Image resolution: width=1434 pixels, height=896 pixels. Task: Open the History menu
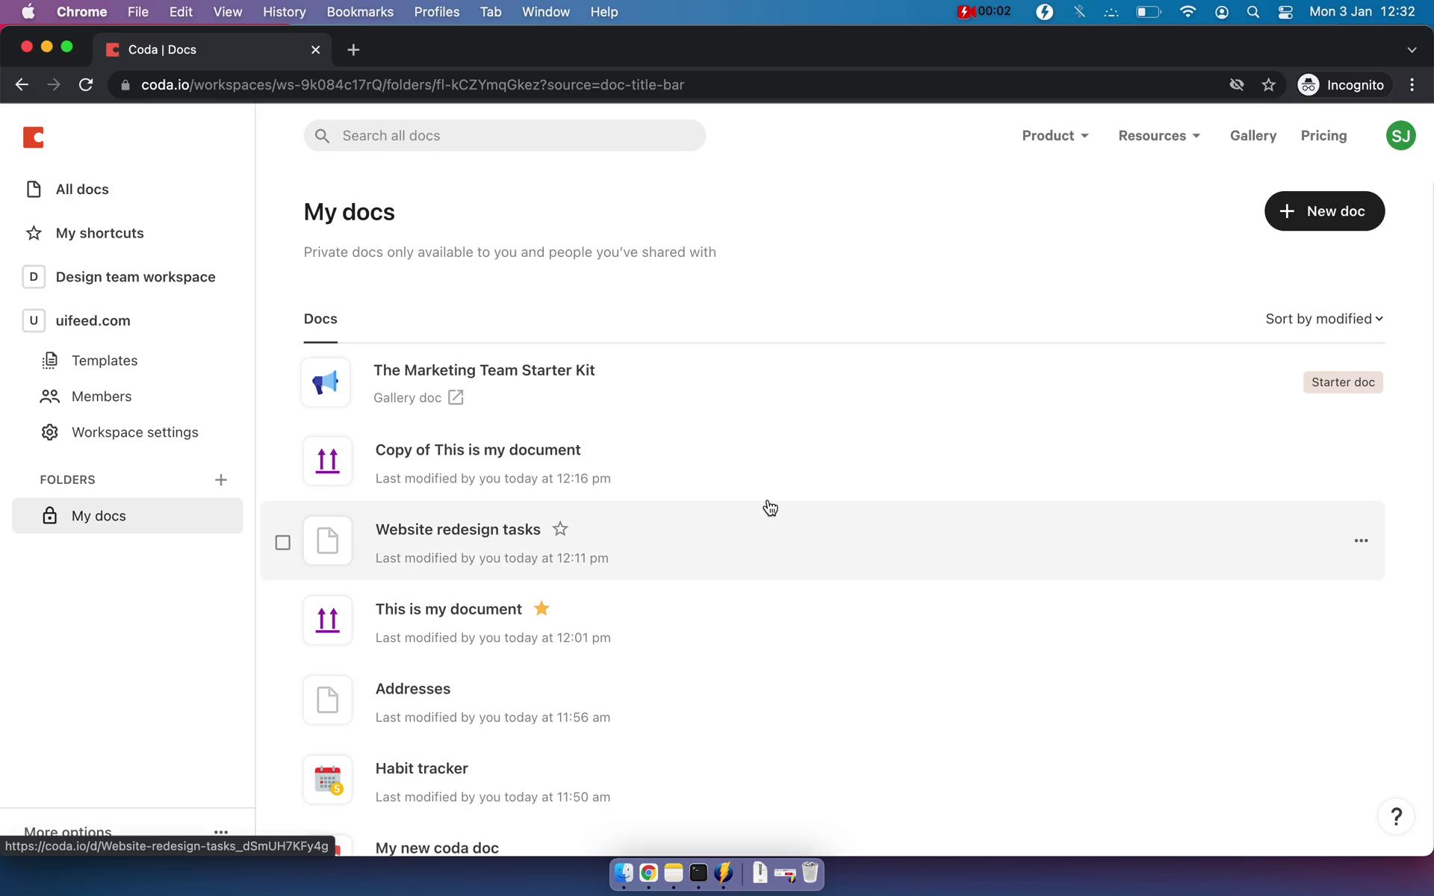click(x=284, y=12)
